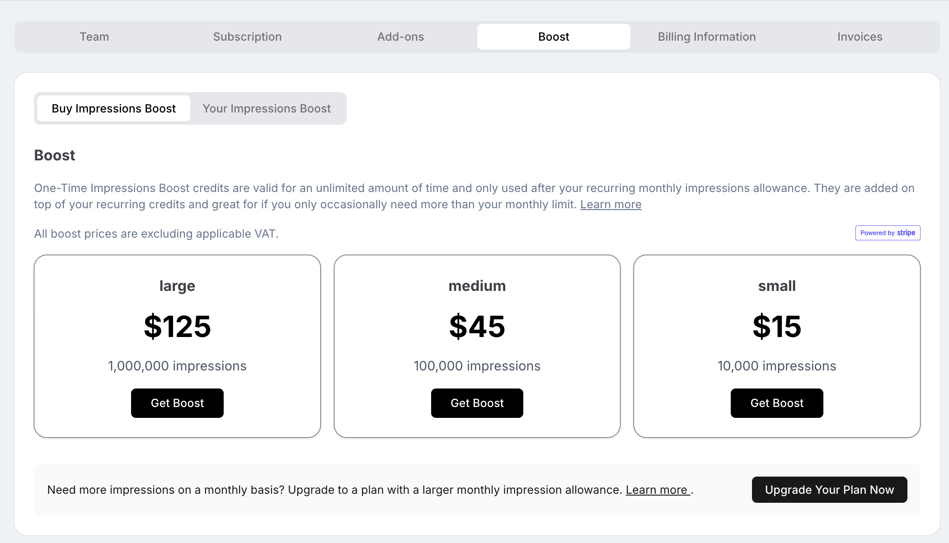Image resolution: width=949 pixels, height=543 pixels.
Task: Click Learn more in the Boost description
Action: point(611,205)
